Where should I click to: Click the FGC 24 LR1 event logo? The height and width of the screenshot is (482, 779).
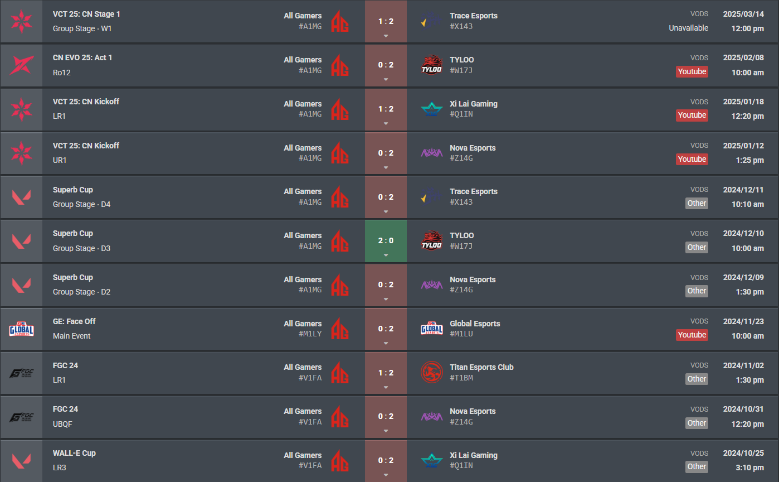click(21, 373)
